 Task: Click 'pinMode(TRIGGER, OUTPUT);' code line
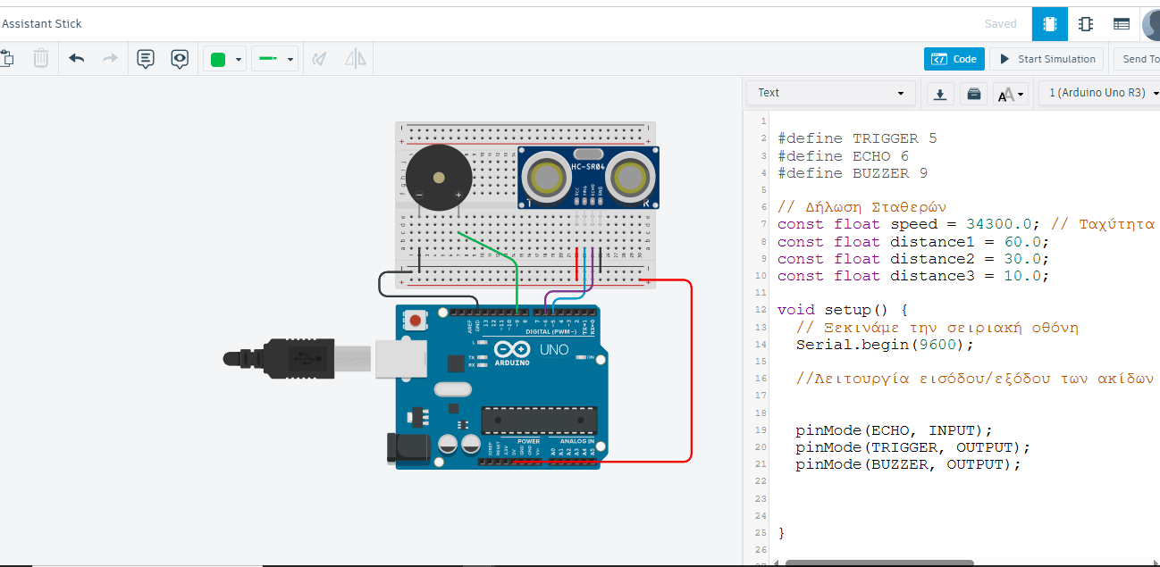[x=912, y=446]
